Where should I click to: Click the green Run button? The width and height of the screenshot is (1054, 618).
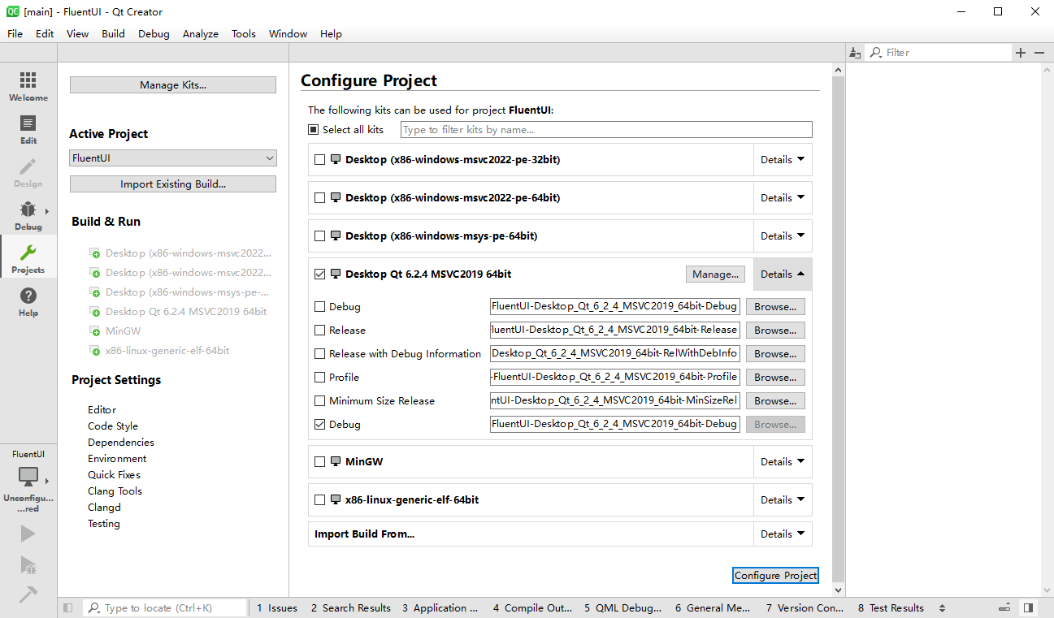(x=28, y=534)
